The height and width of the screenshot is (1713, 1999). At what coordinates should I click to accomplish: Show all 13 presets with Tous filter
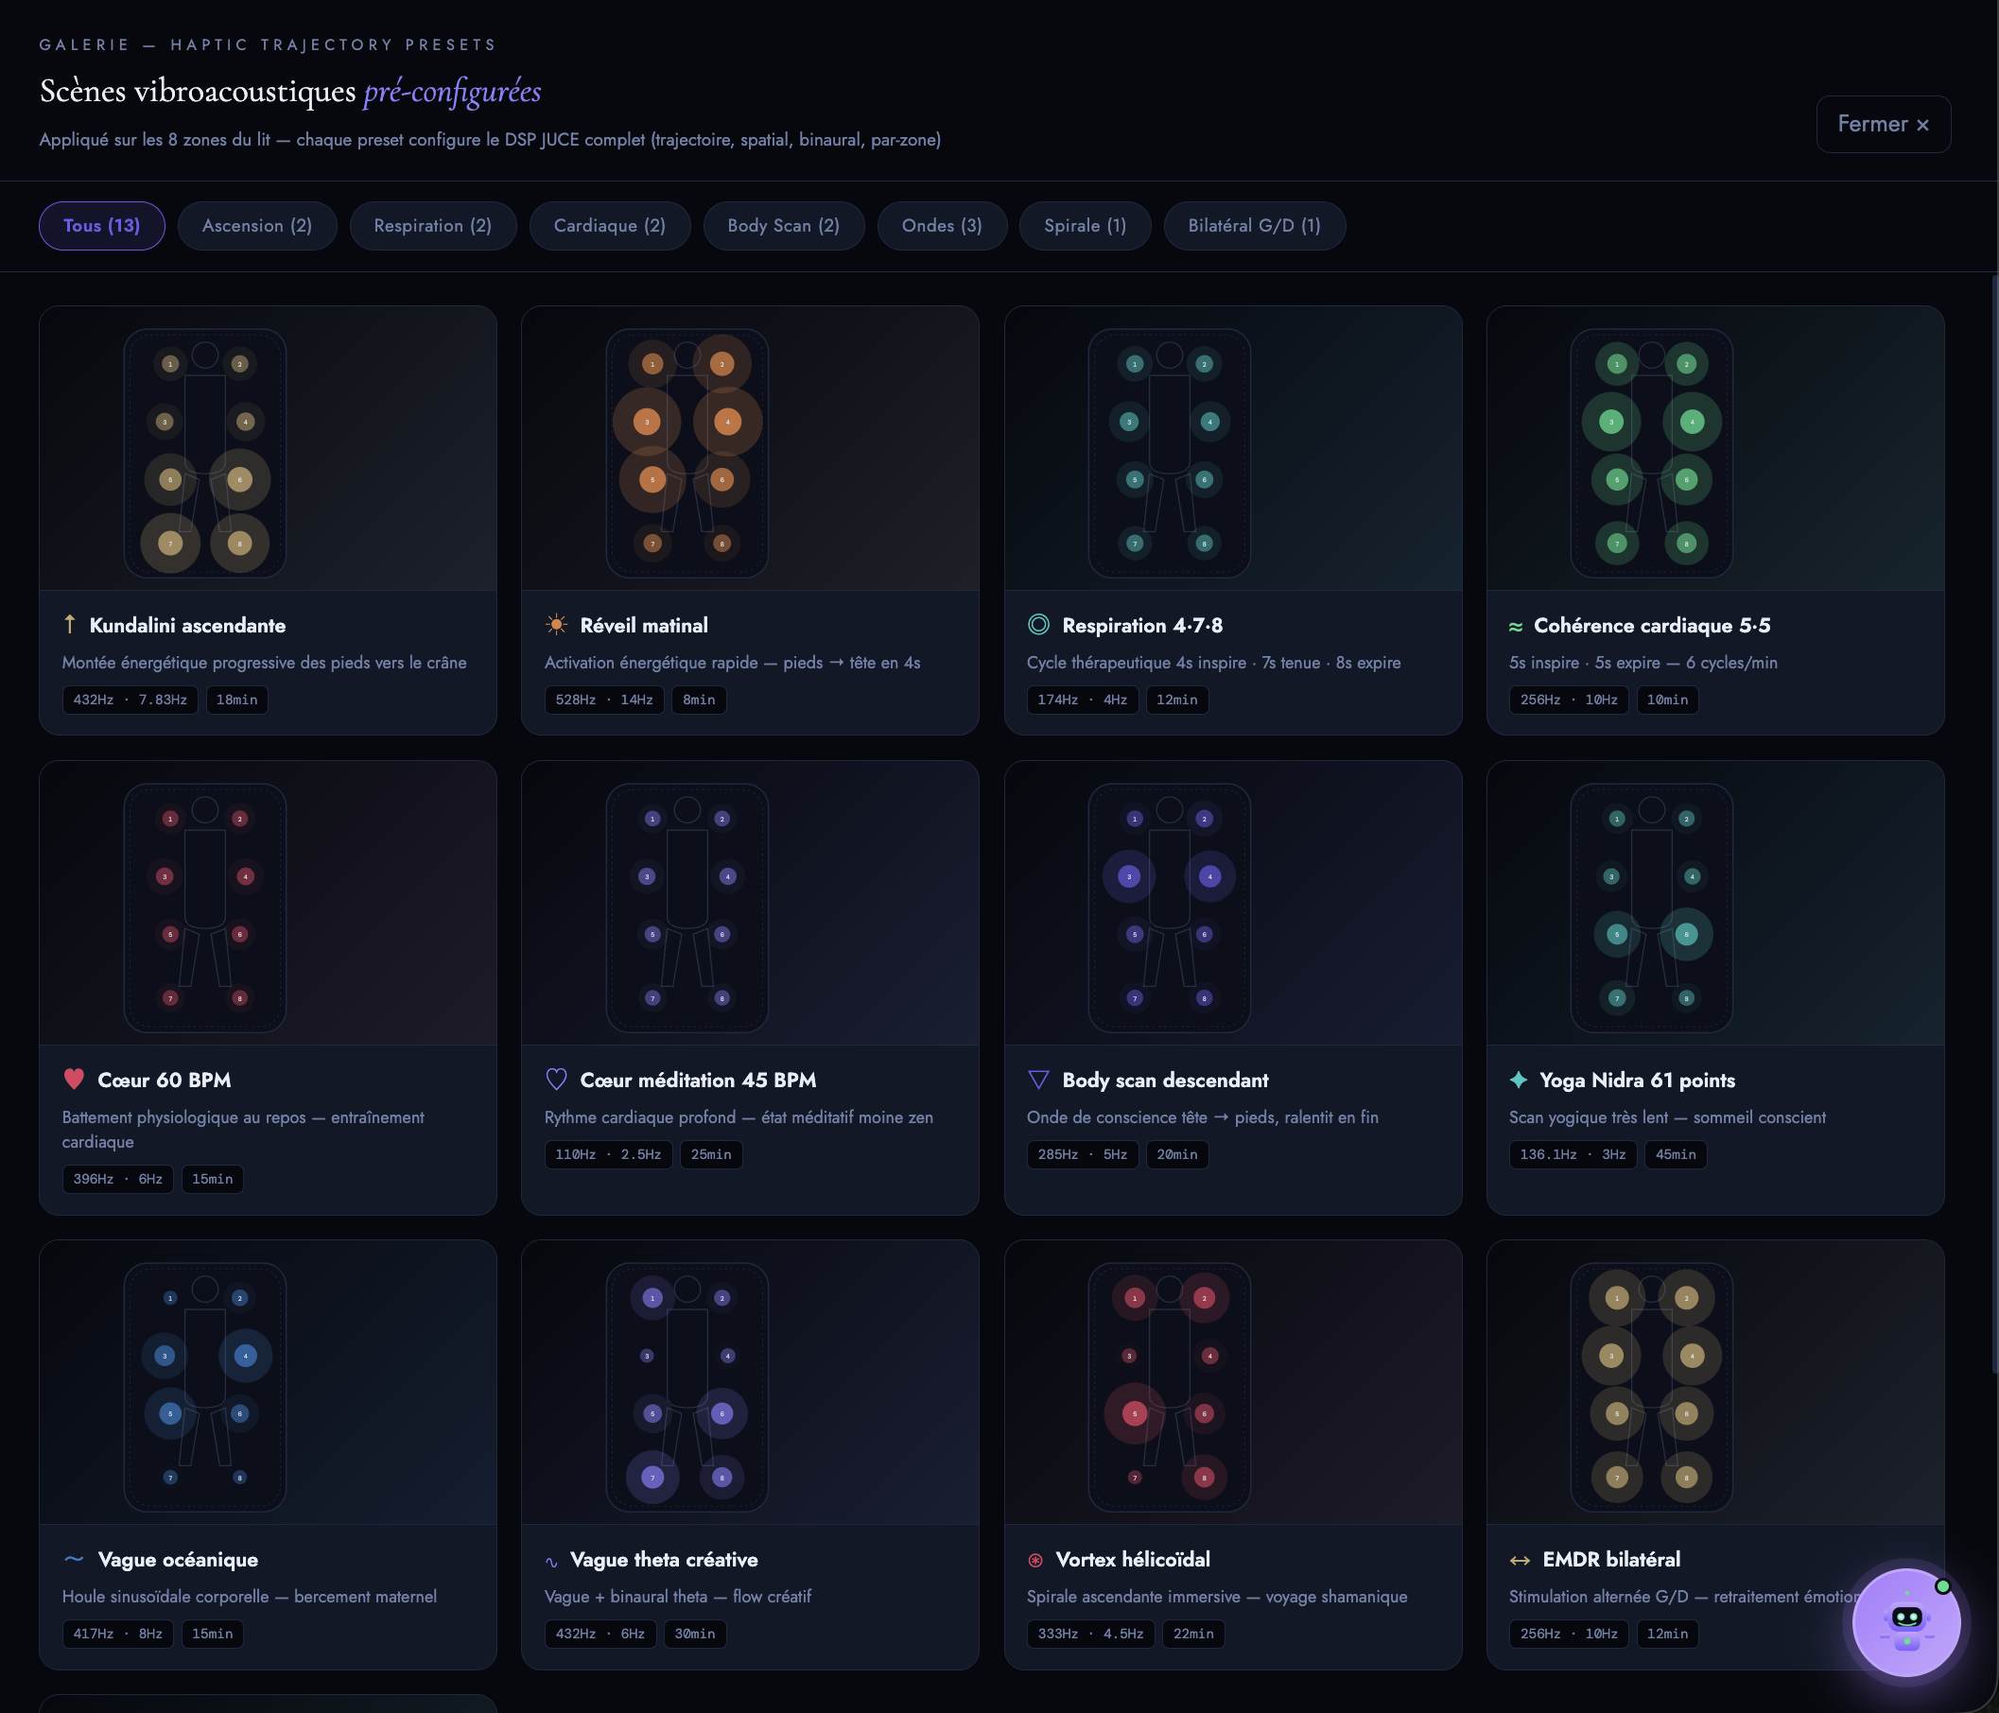[101, 226]
